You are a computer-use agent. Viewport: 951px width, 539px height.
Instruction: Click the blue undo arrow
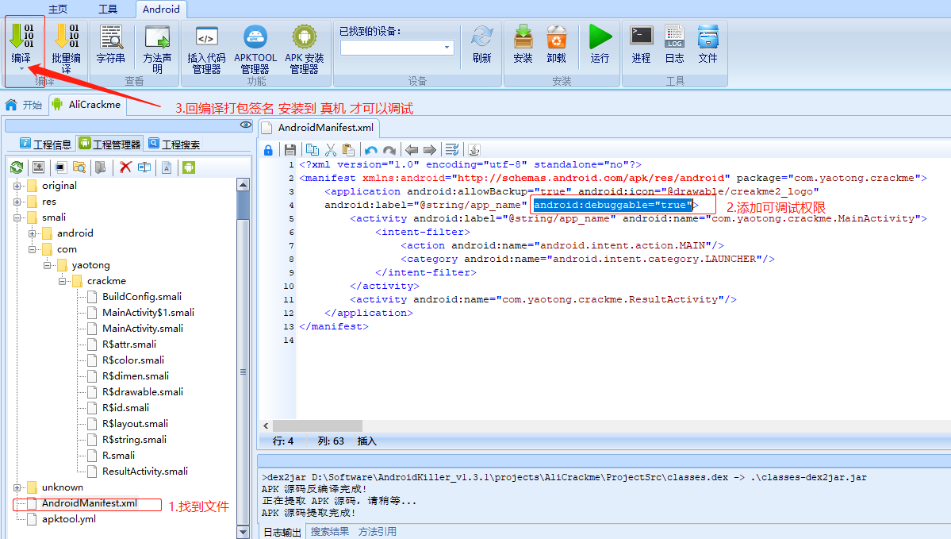371,150
